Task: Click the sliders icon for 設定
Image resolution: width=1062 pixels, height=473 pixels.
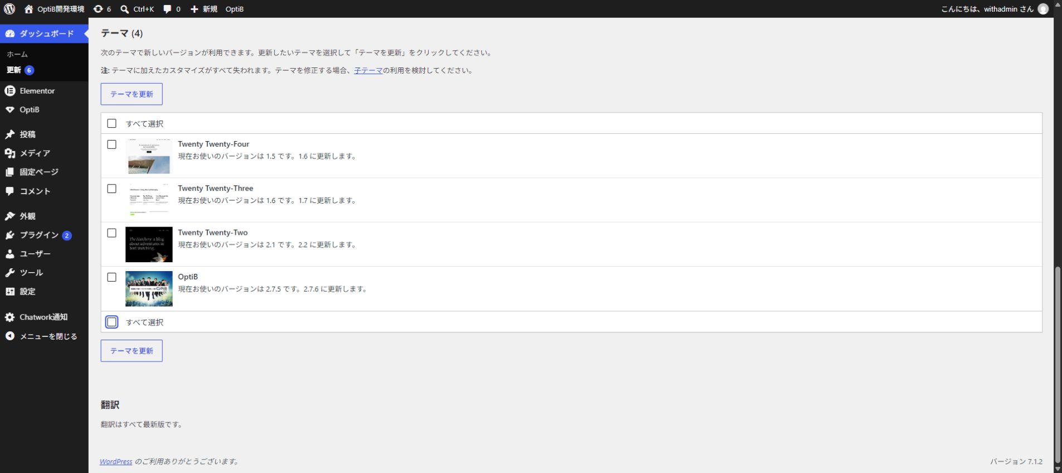Action: [9, 292]
